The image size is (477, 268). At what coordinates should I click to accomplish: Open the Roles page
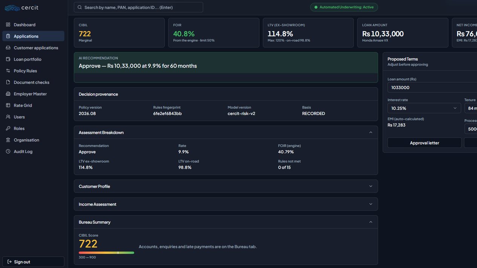coord(33,128)
